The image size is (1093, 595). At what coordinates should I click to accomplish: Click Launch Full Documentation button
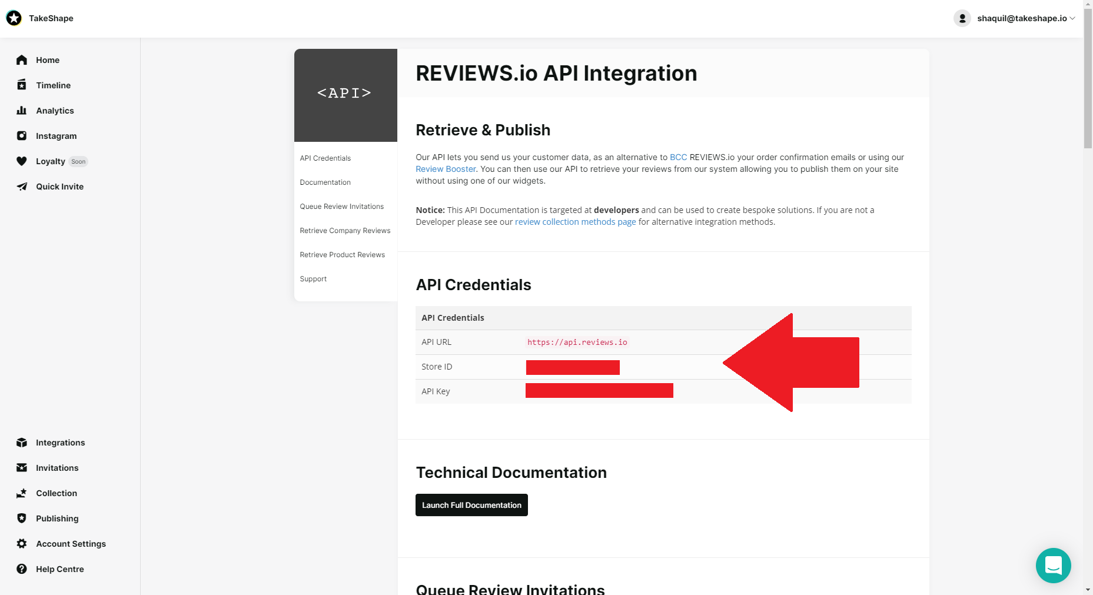pos(471,505)
